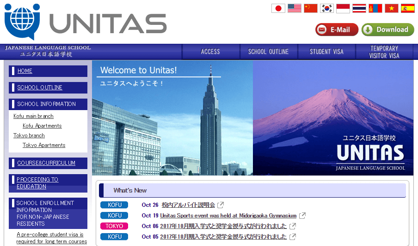Open the Unitas Sports event news link
The image size is (418, 246).
tap(228, 216)
